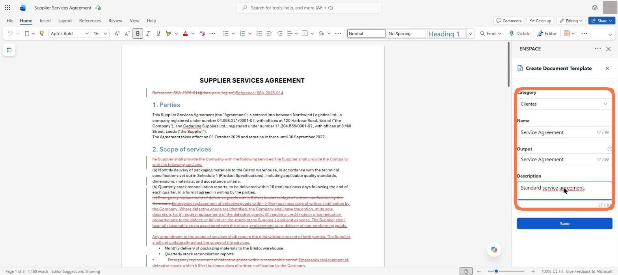Toggle Bold formatting

(138, 33)
